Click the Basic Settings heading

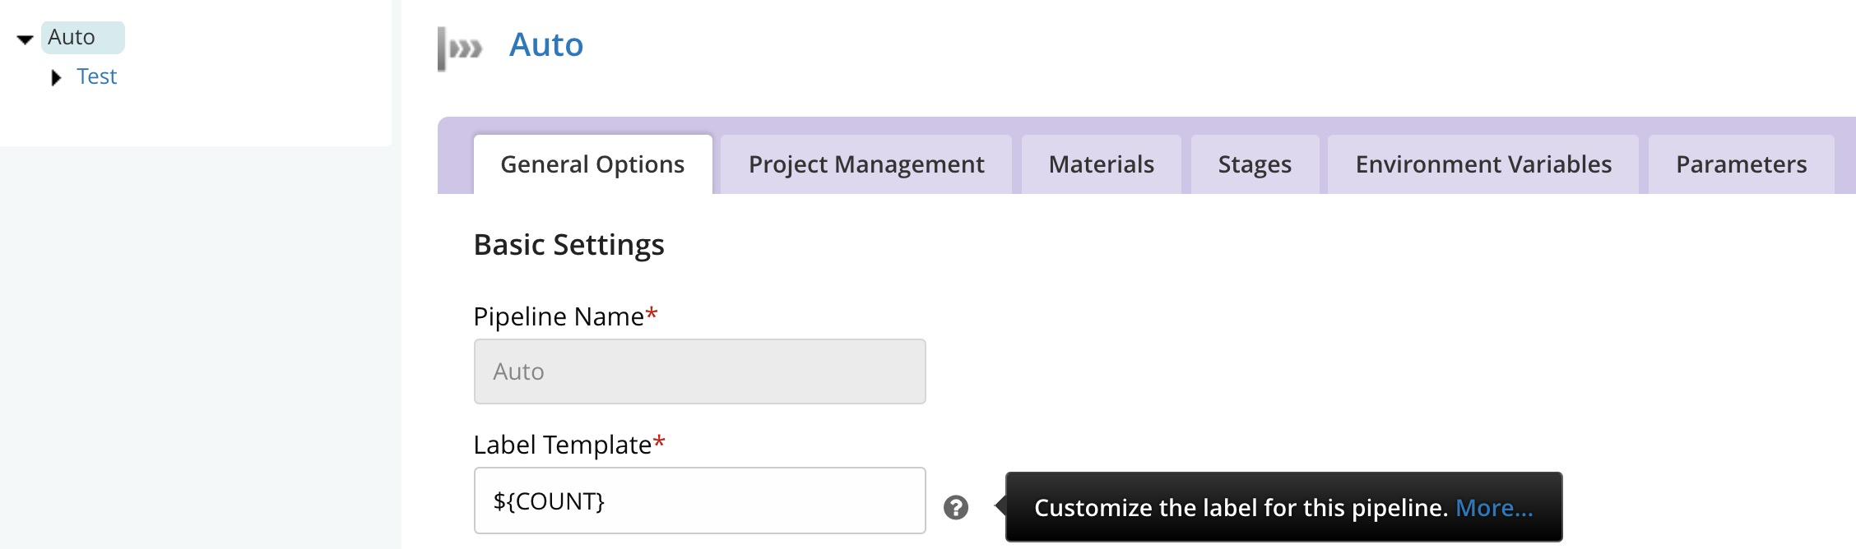tap(568, 245)
